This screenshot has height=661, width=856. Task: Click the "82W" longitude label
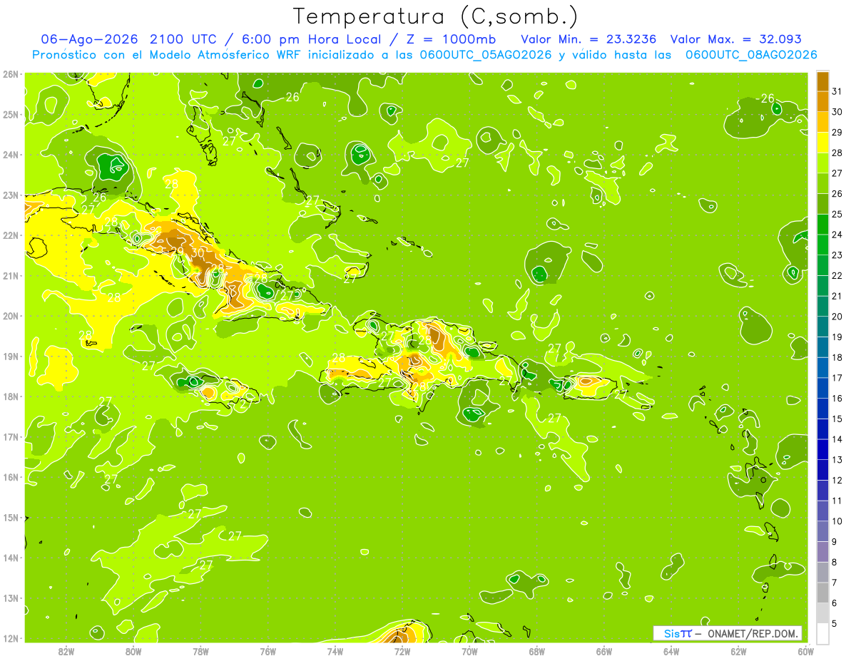click(x=66, y=652)
